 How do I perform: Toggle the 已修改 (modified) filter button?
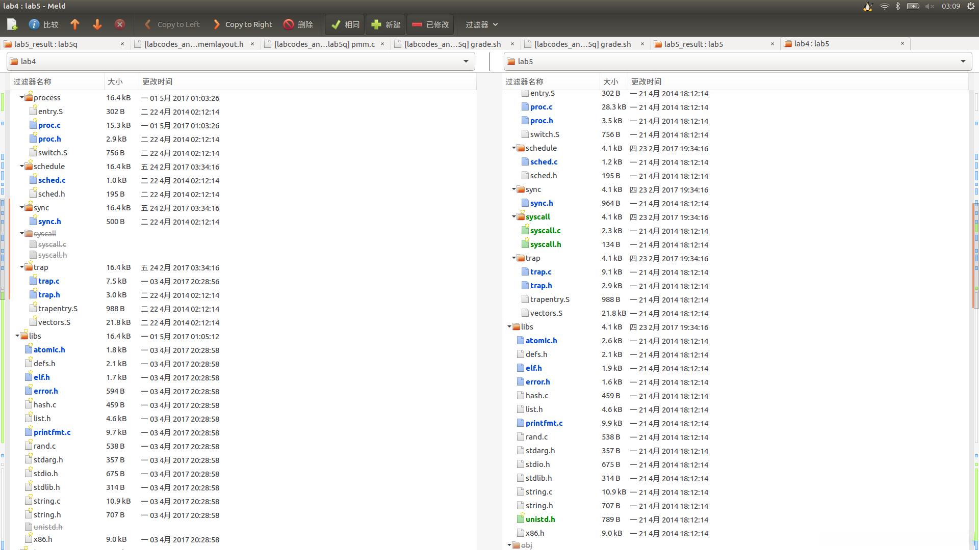pos(431,24)
